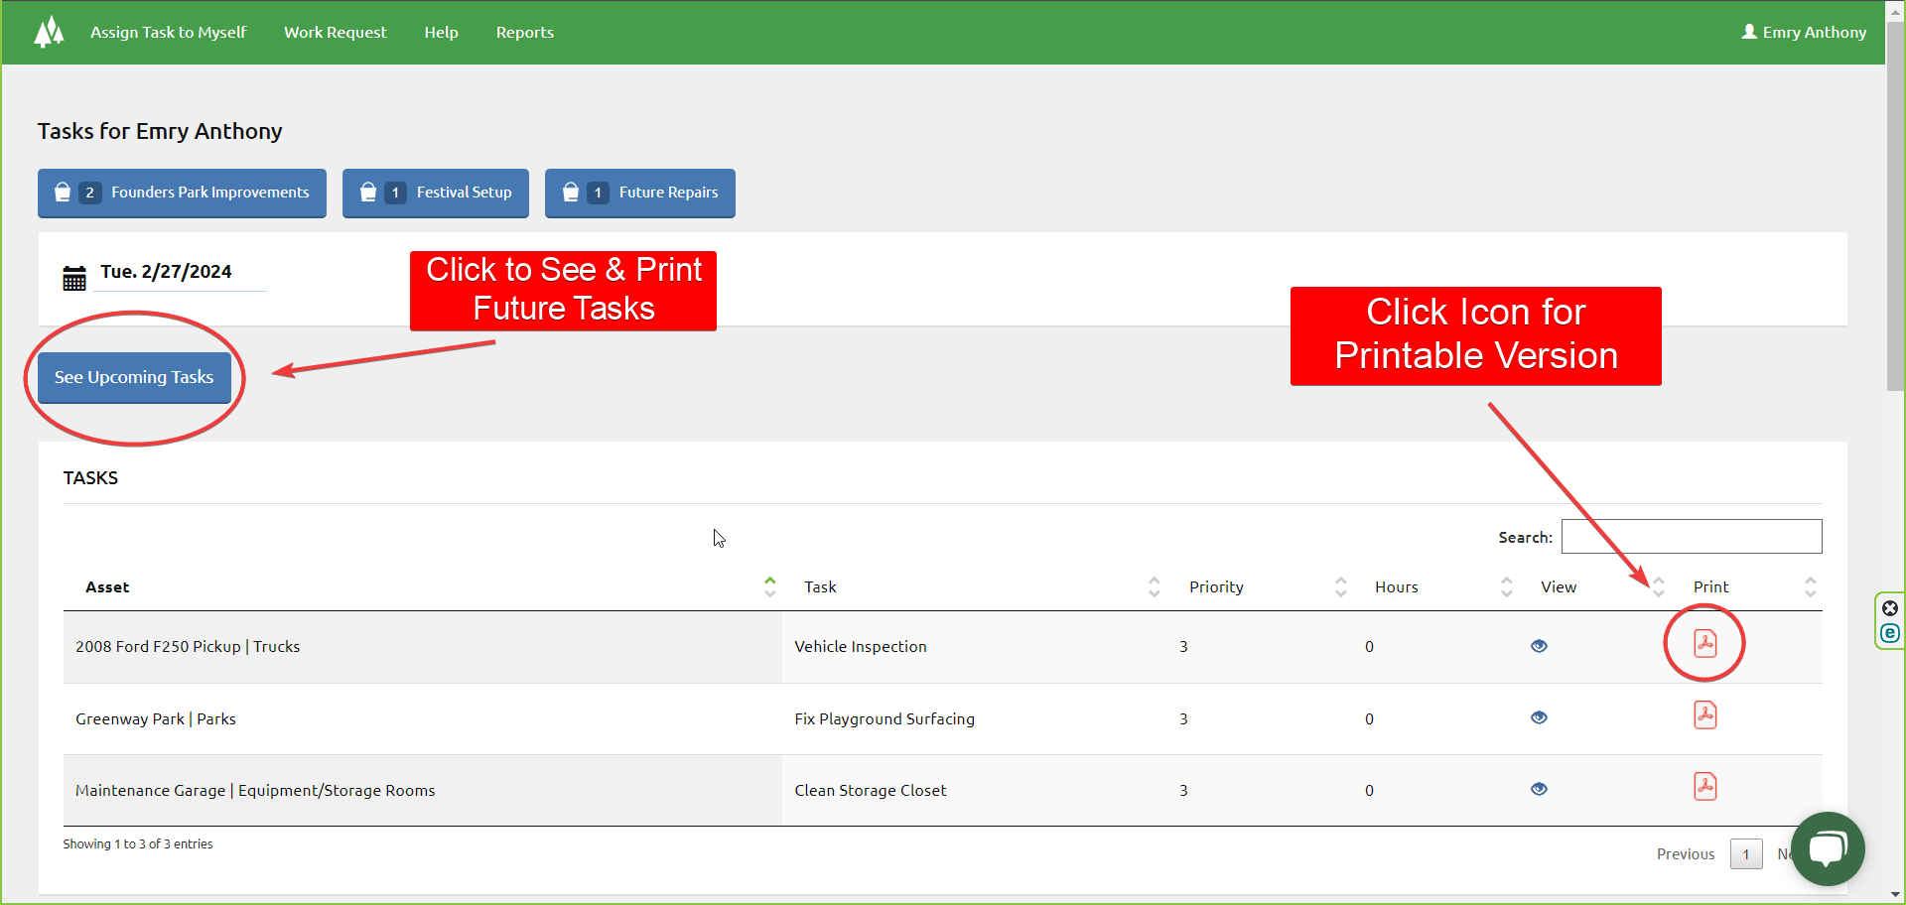Click the briefcase icon on Festival Setup
The image size is (1906, 905).
tap(368, 192)
